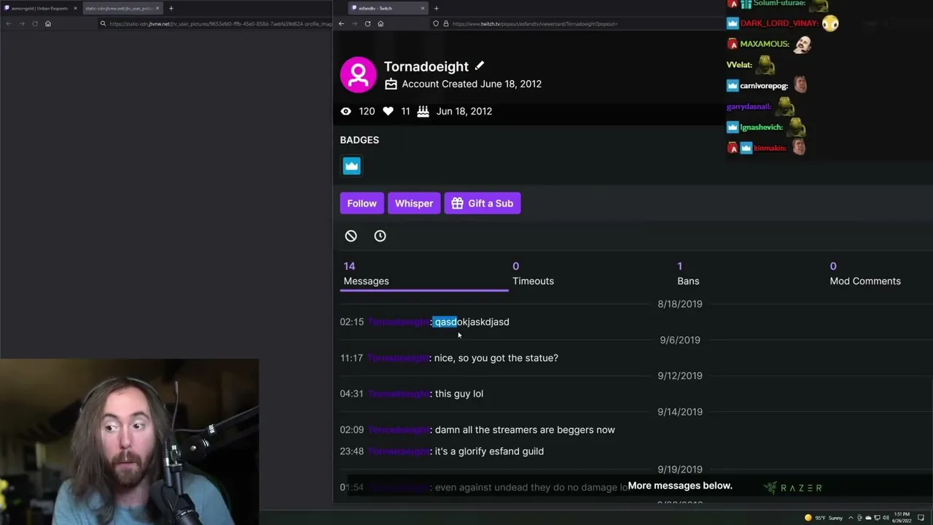Image resolution: width=933 pixels, height=525 pixels.
Task: Click the ban user icon
Action: [x=351, y=236]
